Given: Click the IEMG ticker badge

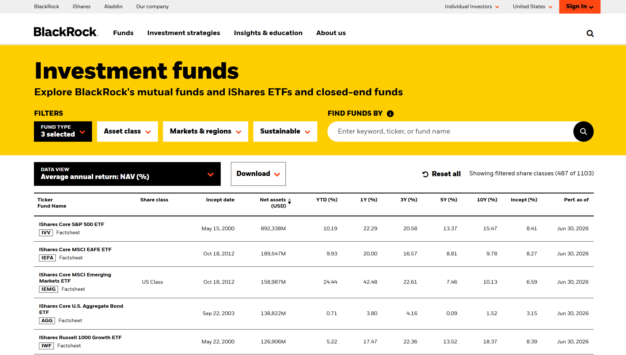Looking at the screenshot, I should 48,289.
